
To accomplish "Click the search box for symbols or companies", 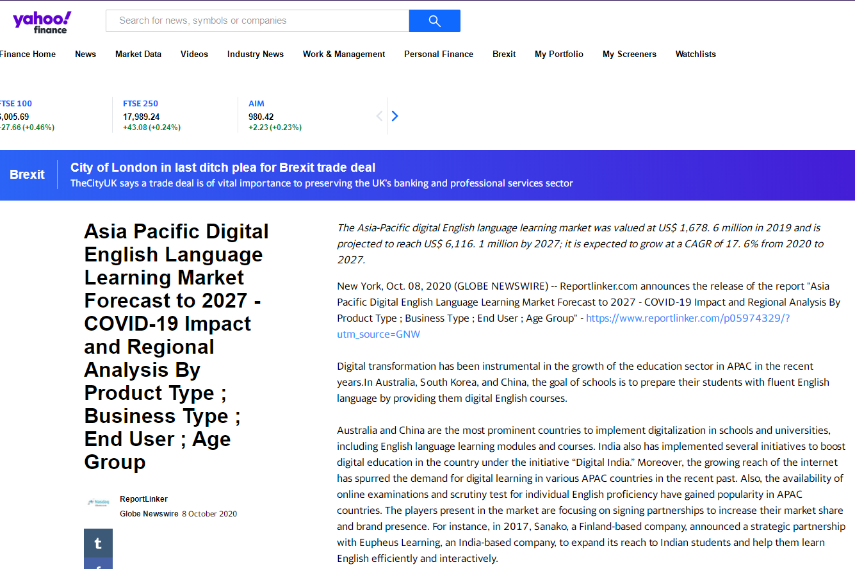I will pyautogui.click(x=257, y=21).
